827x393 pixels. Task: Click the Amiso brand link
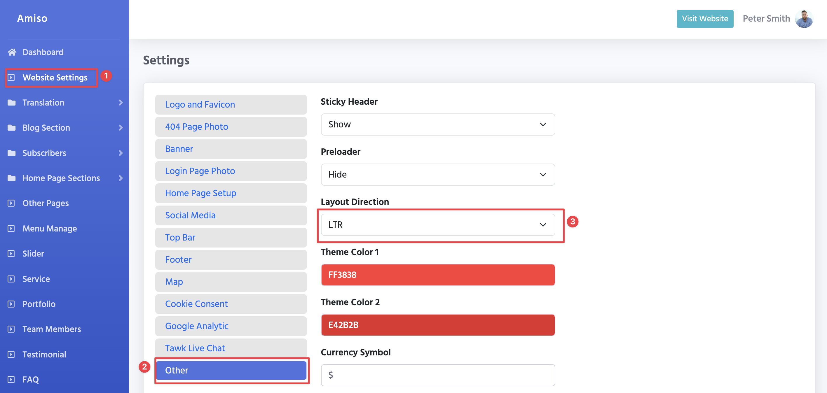(x=32, y=18)
